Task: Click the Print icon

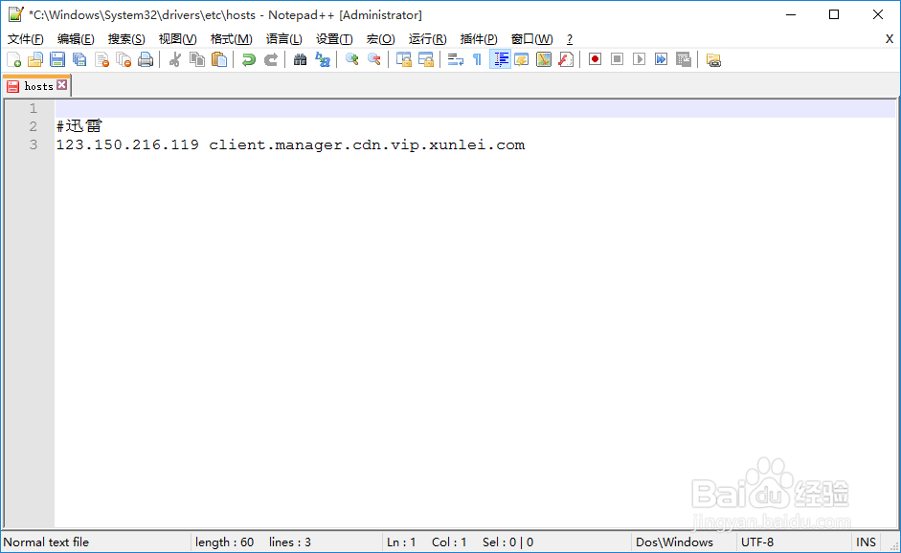Action: pos(146,59)
